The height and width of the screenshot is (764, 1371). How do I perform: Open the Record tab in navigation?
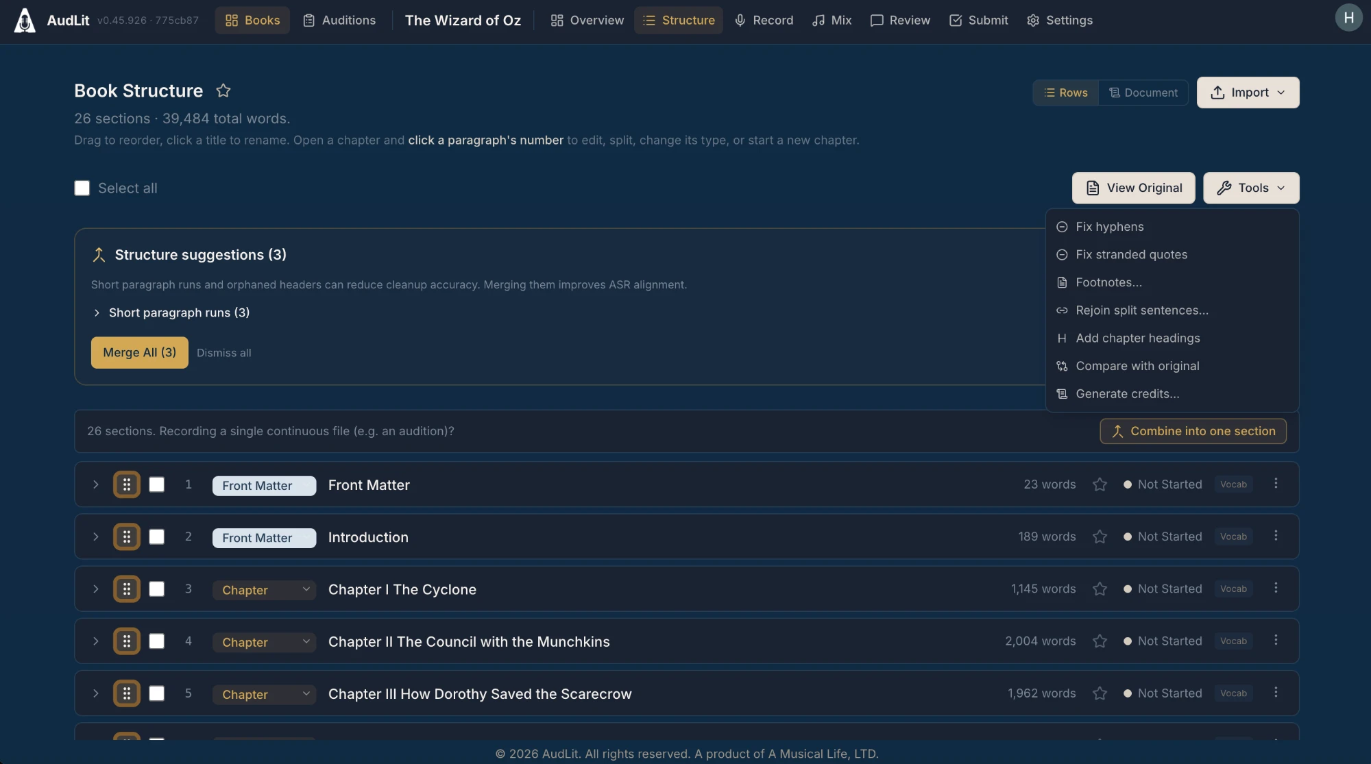(764, 21)
